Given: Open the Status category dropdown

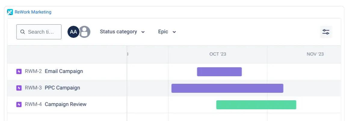Looking at the screenshot, I should coord(122,32).
